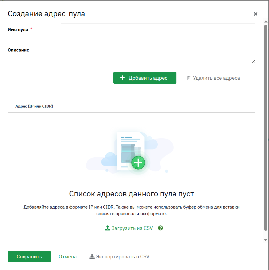Screen dimensions: 269x270
Task: Click the scrollbar down arrow
Action: tap(266, 240)
